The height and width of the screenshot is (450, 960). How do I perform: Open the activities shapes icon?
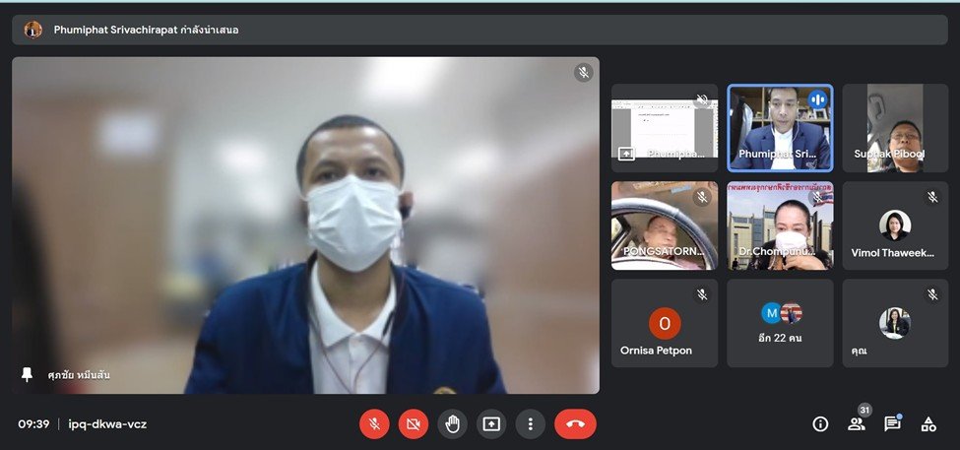coord(928,423)
